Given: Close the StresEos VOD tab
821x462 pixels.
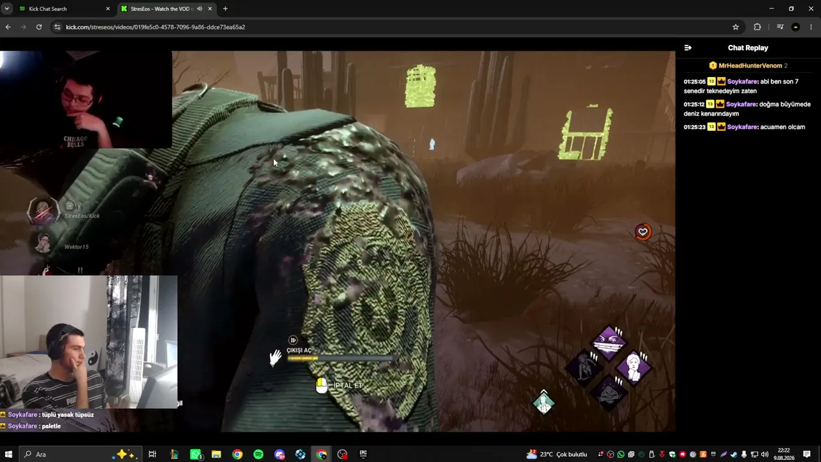Looking at the screenshot, I should coord(210,9).
